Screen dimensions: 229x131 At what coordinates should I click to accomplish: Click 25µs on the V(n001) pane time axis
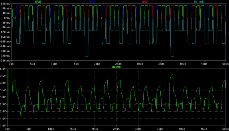click(x=117, y=129)
